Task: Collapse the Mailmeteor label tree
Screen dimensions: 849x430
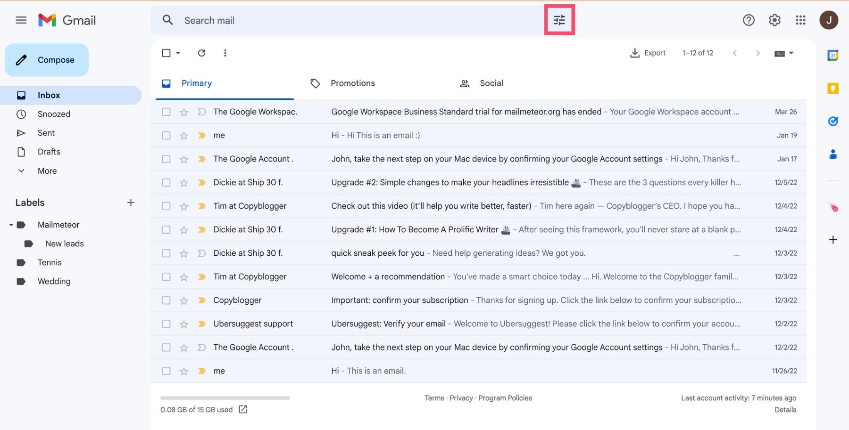Action: (x=11, y=225)
